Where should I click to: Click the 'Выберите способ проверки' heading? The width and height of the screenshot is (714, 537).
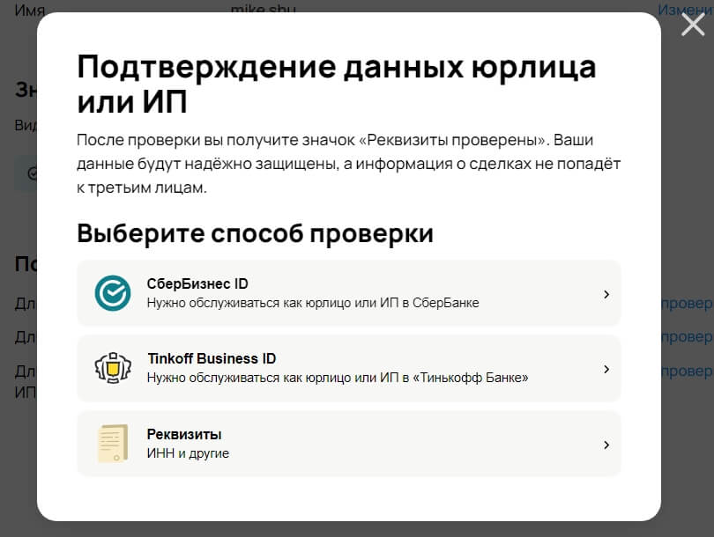coord(255,233)
